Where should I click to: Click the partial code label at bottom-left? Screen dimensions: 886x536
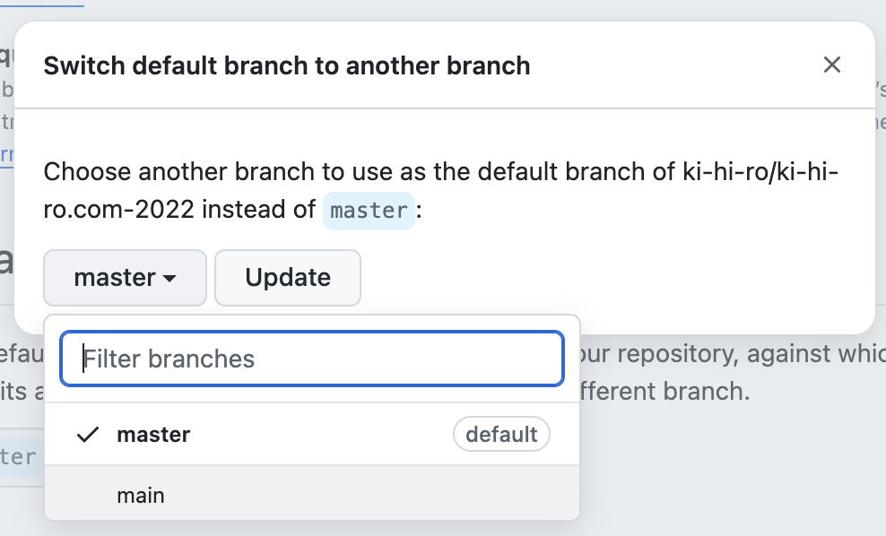pyautogui.click(x=18, y=457)
